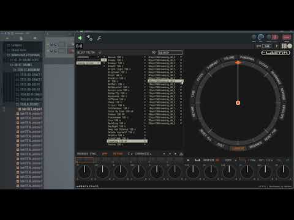
Task: Click the MIDI signal icon below toolbar
Action: coord(79,46)
